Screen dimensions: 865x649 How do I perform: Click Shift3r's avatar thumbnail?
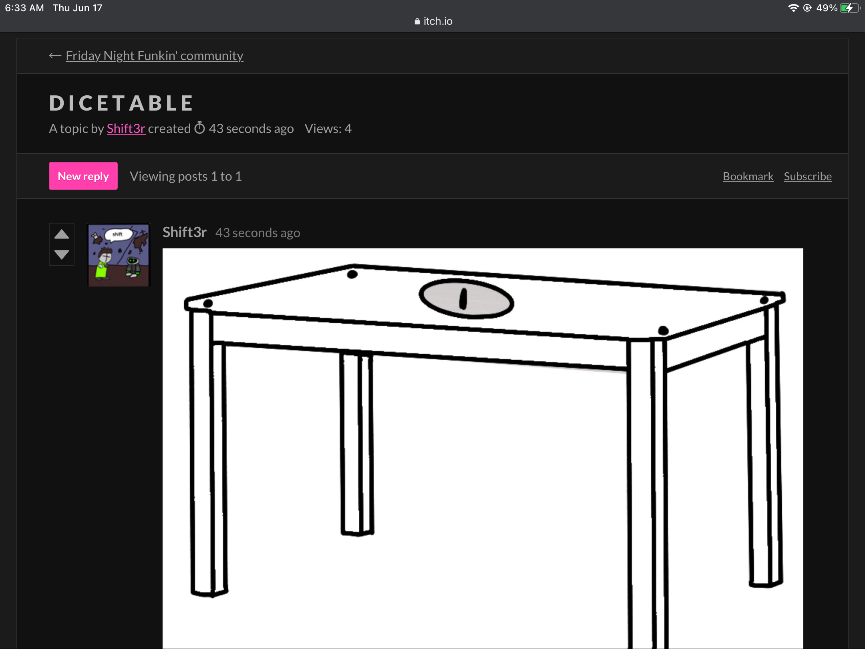tap(119, 255)
